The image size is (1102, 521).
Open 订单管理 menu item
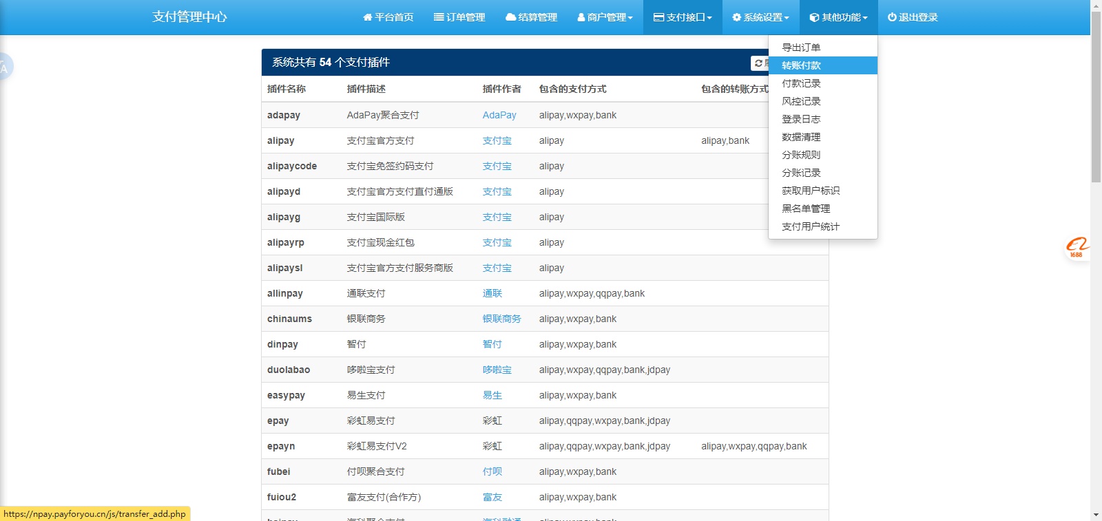(459, 17)
